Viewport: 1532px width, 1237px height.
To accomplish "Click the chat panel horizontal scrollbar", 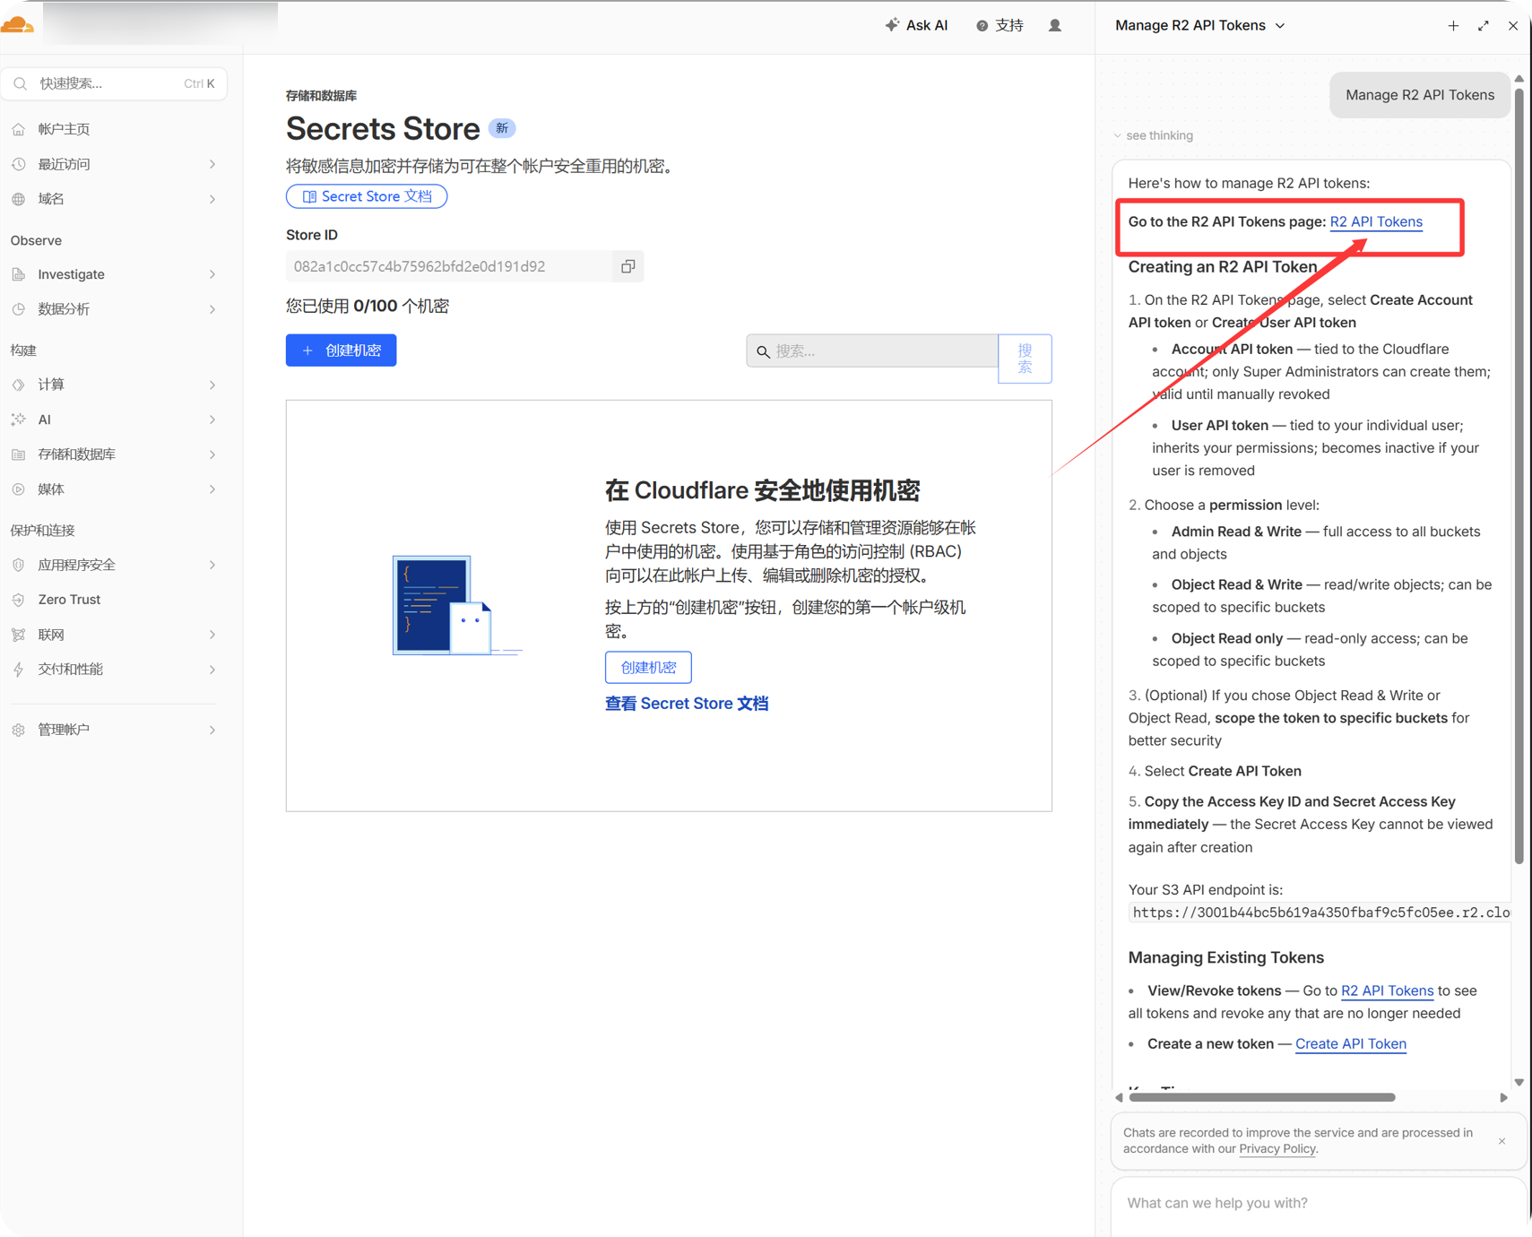I will coord(1262,1097).
